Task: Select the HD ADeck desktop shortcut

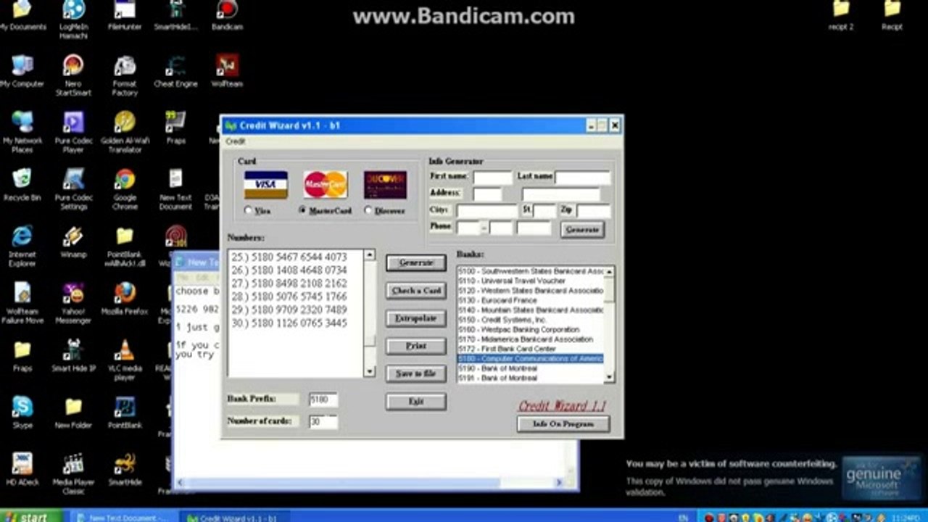Action: tap(22, 468)
